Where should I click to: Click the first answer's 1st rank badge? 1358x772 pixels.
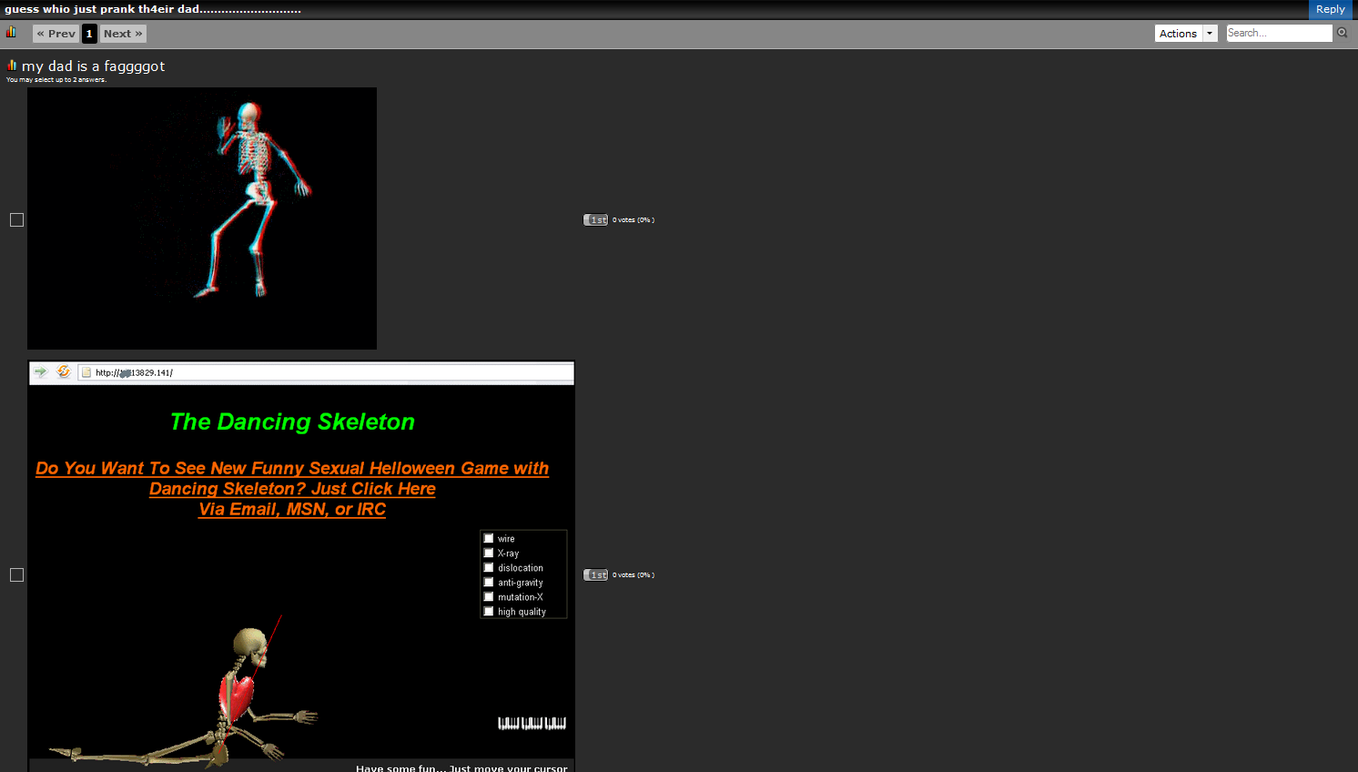click(595, 219)
